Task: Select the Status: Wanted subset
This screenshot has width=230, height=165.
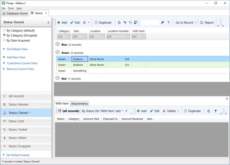Action: tap(26, 105)
